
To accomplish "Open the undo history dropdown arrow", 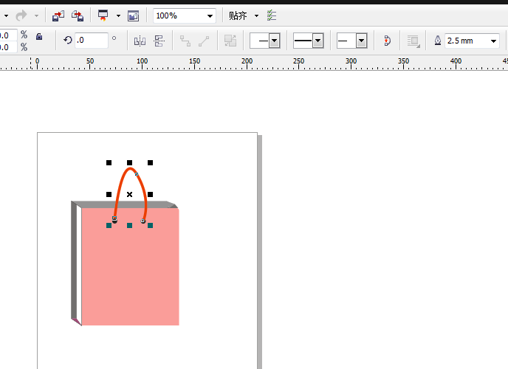I will 6,15.
